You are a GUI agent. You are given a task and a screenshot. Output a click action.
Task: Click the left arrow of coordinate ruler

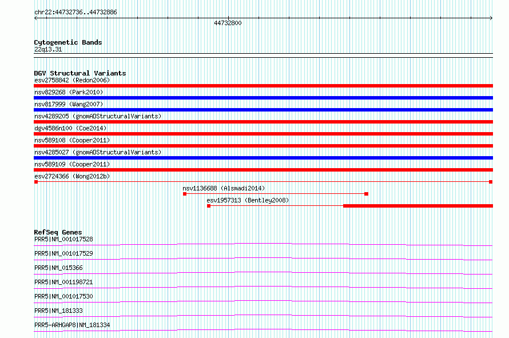[35, 18]
